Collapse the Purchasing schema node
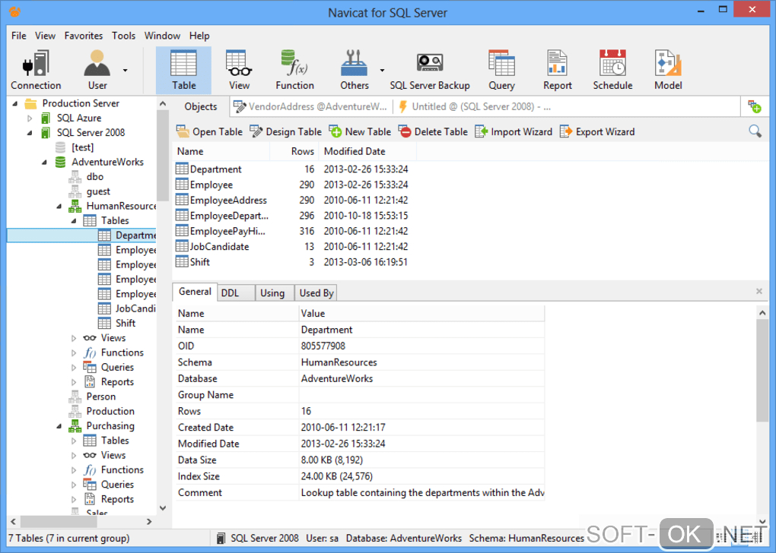This screenshot has height=553, width=776. coord(59,426)
